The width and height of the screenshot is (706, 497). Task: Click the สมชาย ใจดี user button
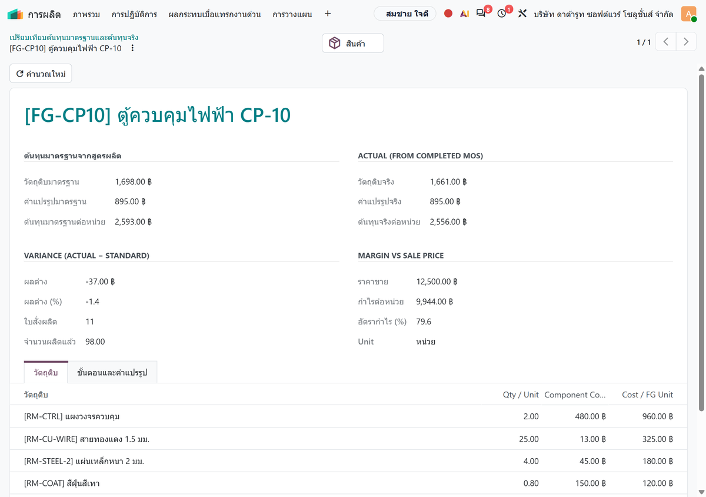405,14
